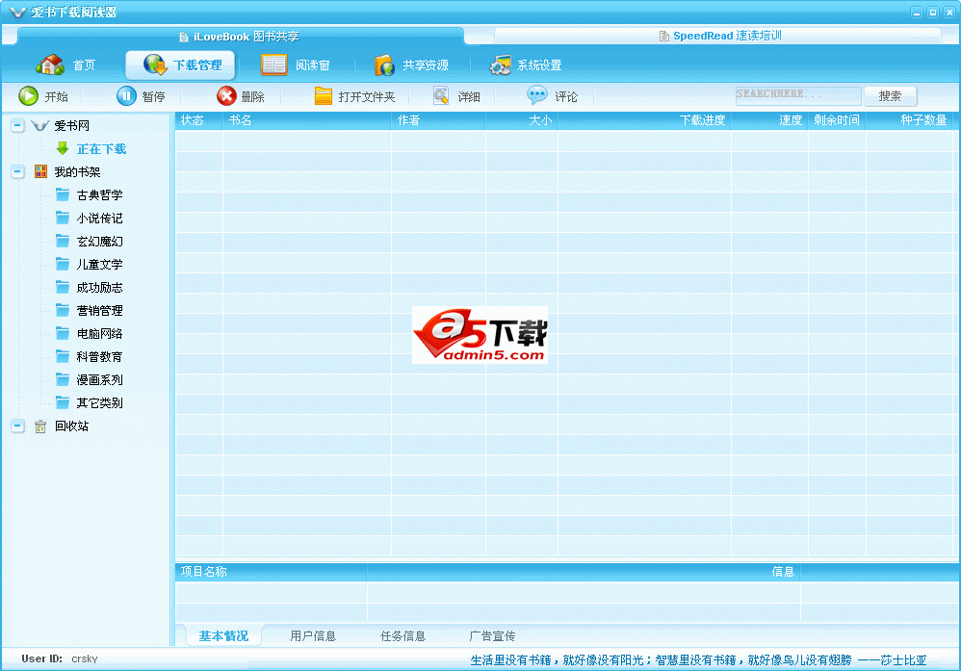Collapse the 回收站 tree node
The width and height of the screenshot is (961, 671).
coord(17,426)
